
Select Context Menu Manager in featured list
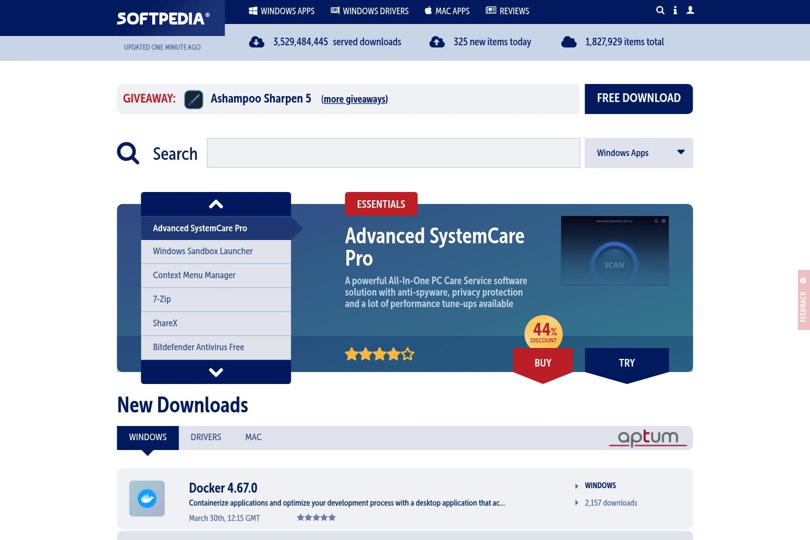216,275
